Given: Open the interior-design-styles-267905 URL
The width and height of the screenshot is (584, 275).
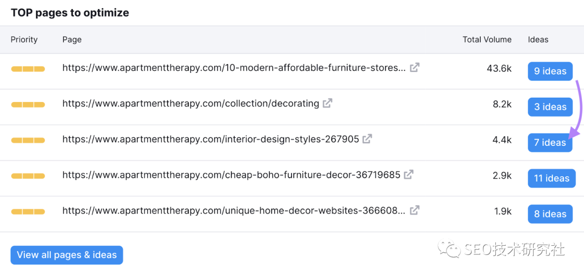Looking at the screenshot, I should 210,139.
